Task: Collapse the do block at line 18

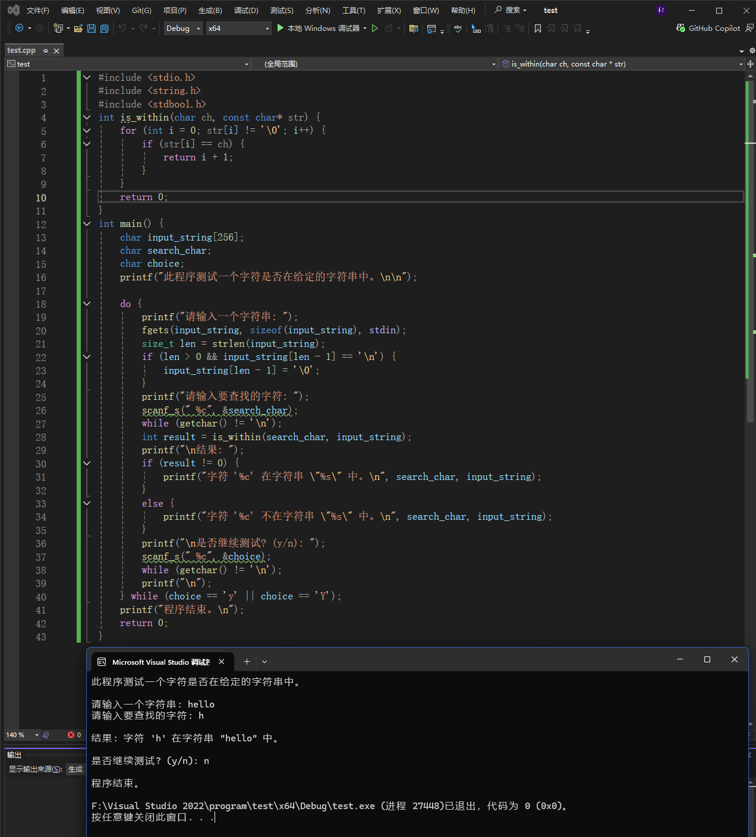Action: click(87, 304)
